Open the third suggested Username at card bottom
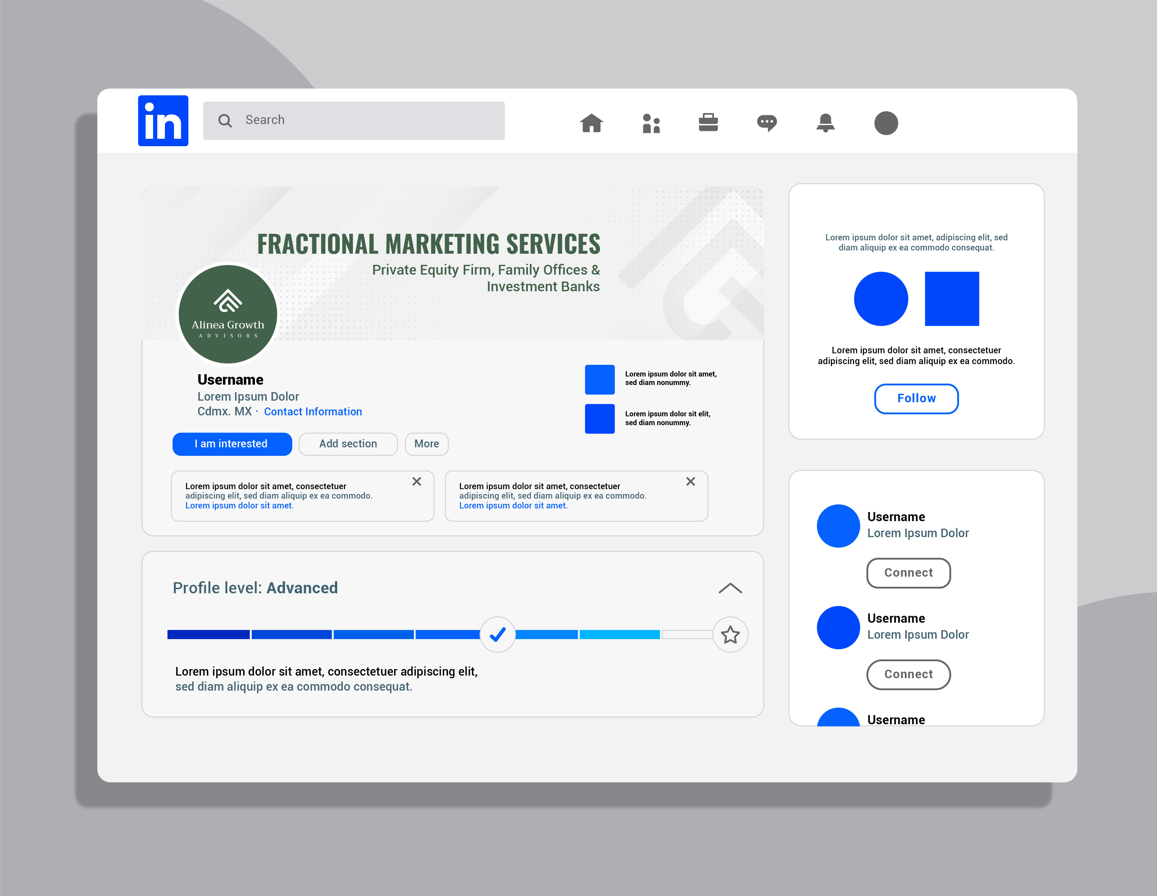The width and height of the screenshot is (1157, 896). pyautogui.click(x=896, y=720)
